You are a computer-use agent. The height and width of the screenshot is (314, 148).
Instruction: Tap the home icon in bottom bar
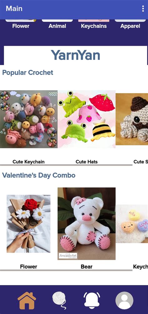tap(27, 301)
